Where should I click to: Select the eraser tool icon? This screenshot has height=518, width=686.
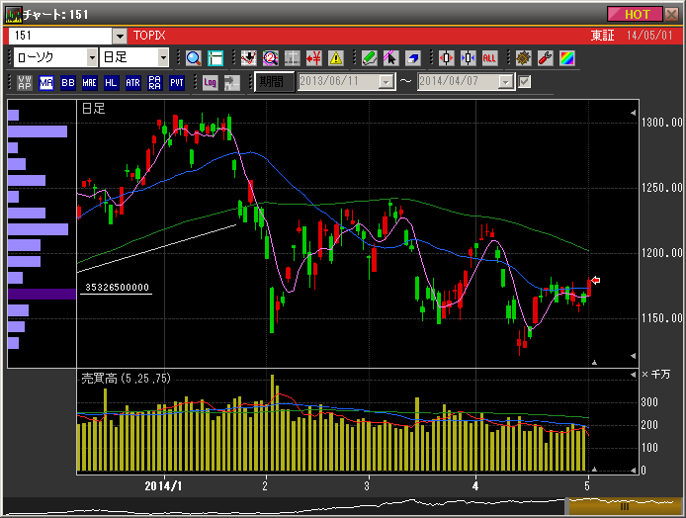click(412, 57)
